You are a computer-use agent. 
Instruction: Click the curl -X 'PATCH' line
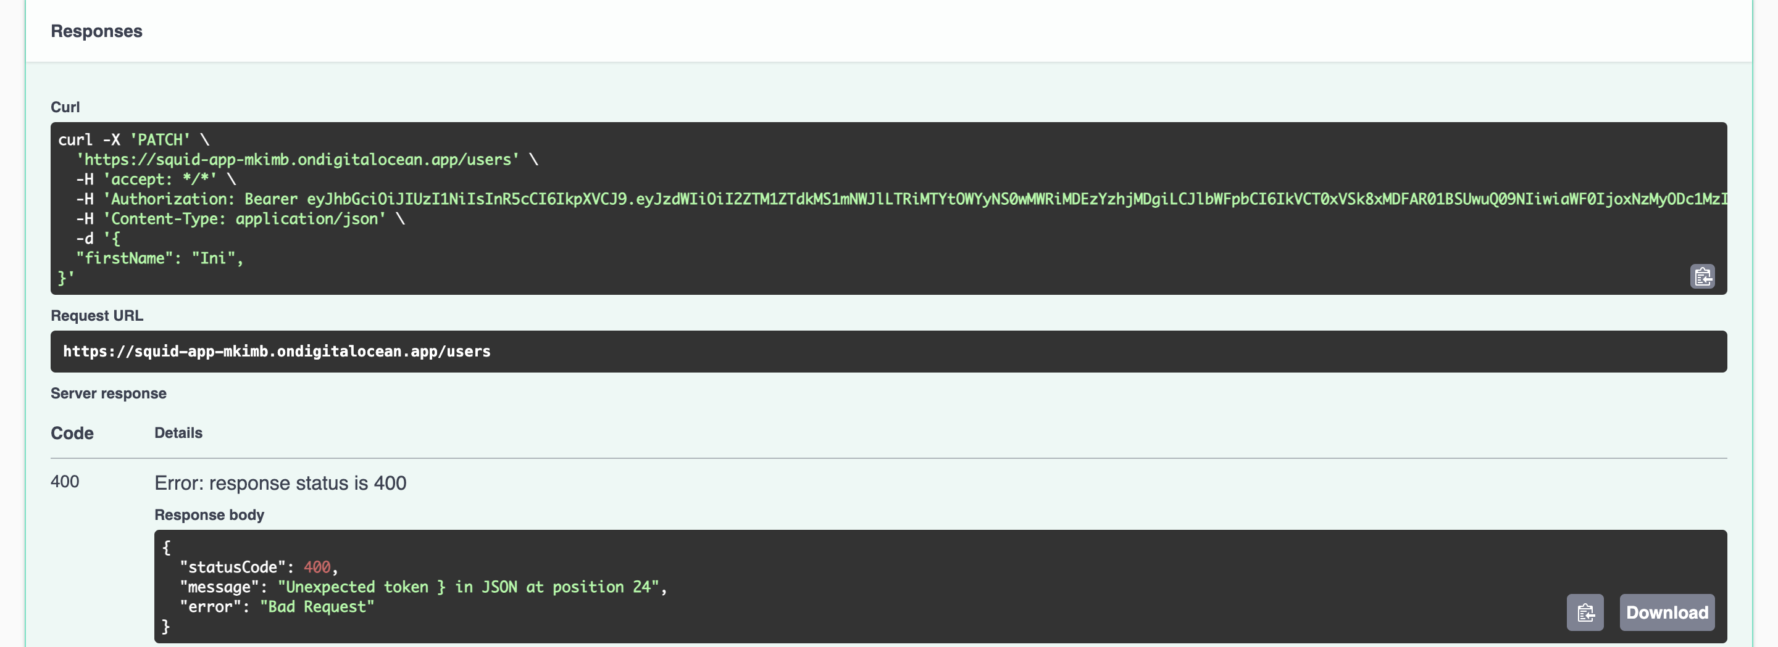pyautogui.click(x=133, y=140)
